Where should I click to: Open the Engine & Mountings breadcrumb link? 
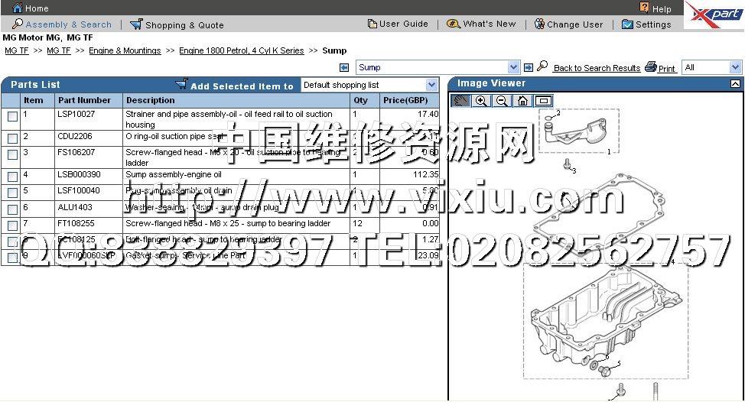tap(125, 50)
